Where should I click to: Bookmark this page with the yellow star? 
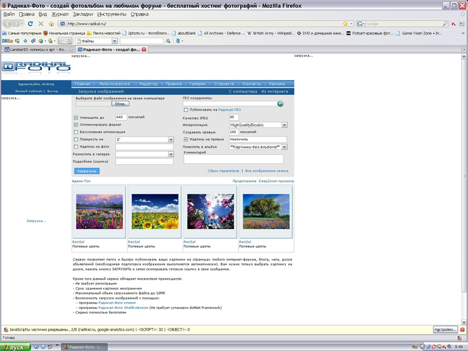click(x=345, y=24)
